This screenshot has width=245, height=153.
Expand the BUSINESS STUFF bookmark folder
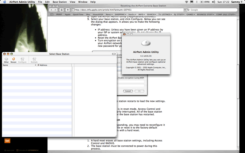coord(205,14)
